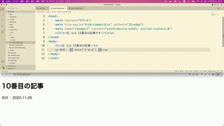The width and height of the screenshot is (224, 126).
Task: Open the Explorer view in activity bar
Action: tap(3, 9)
